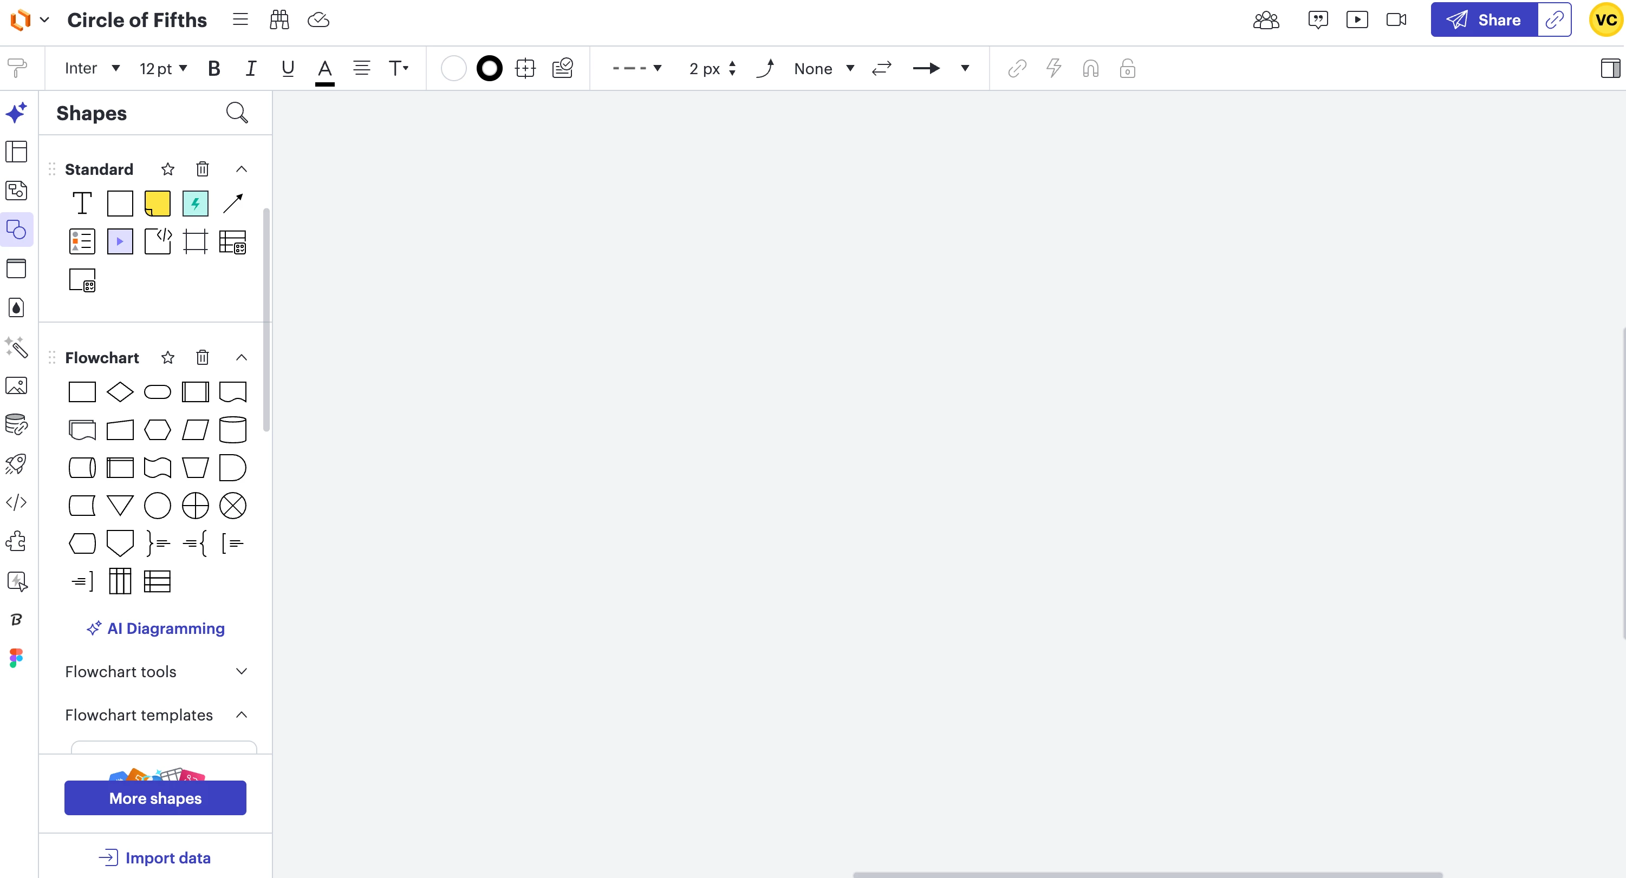
Task: Collapse the Standard shape library
Action: [241, 169]
